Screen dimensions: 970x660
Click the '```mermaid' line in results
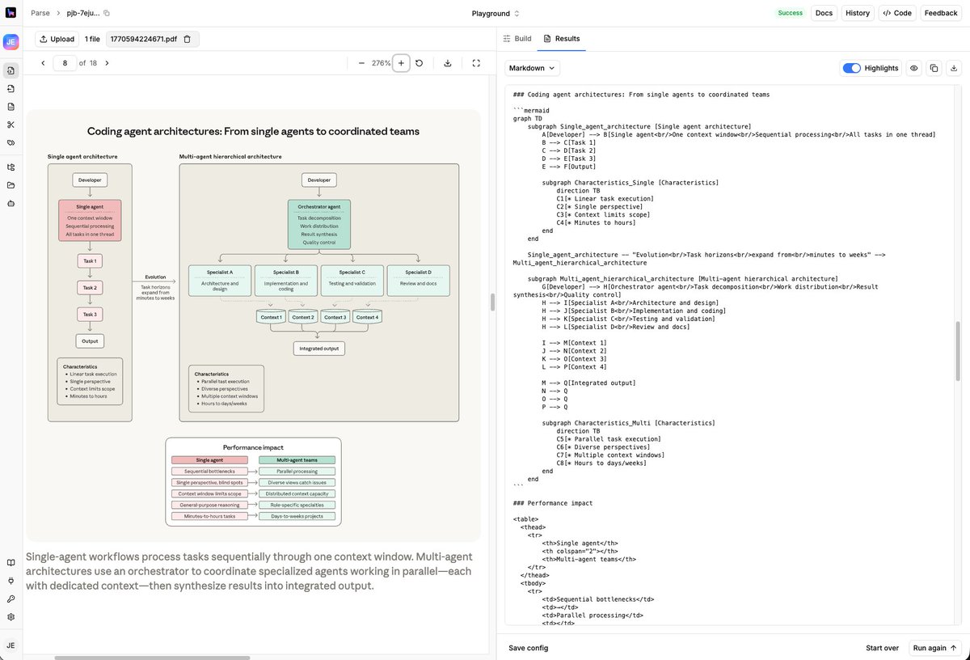[x=531, y=109]
